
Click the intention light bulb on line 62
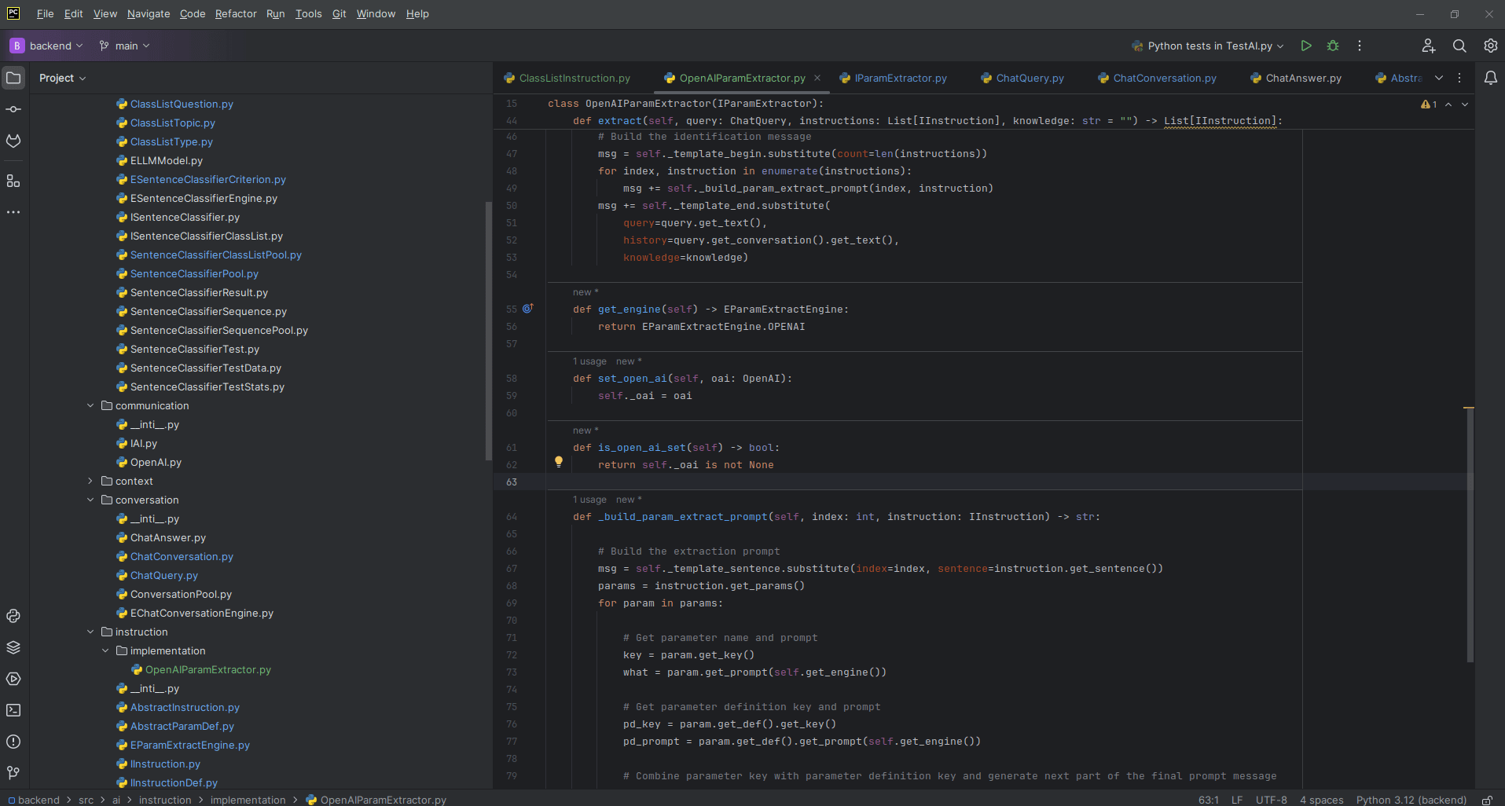559,462
